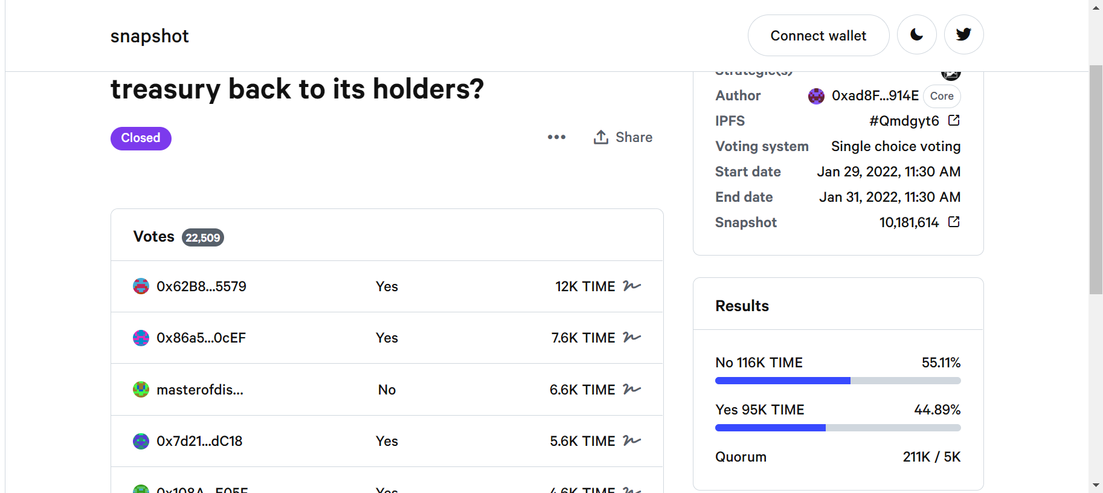Open the Twitter bird icon link
The width and height of the screenshot is (1103, 493).
point(963,35)
